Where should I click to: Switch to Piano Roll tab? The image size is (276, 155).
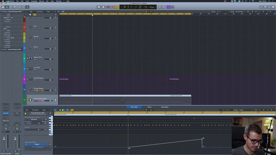tap(134, 107)
